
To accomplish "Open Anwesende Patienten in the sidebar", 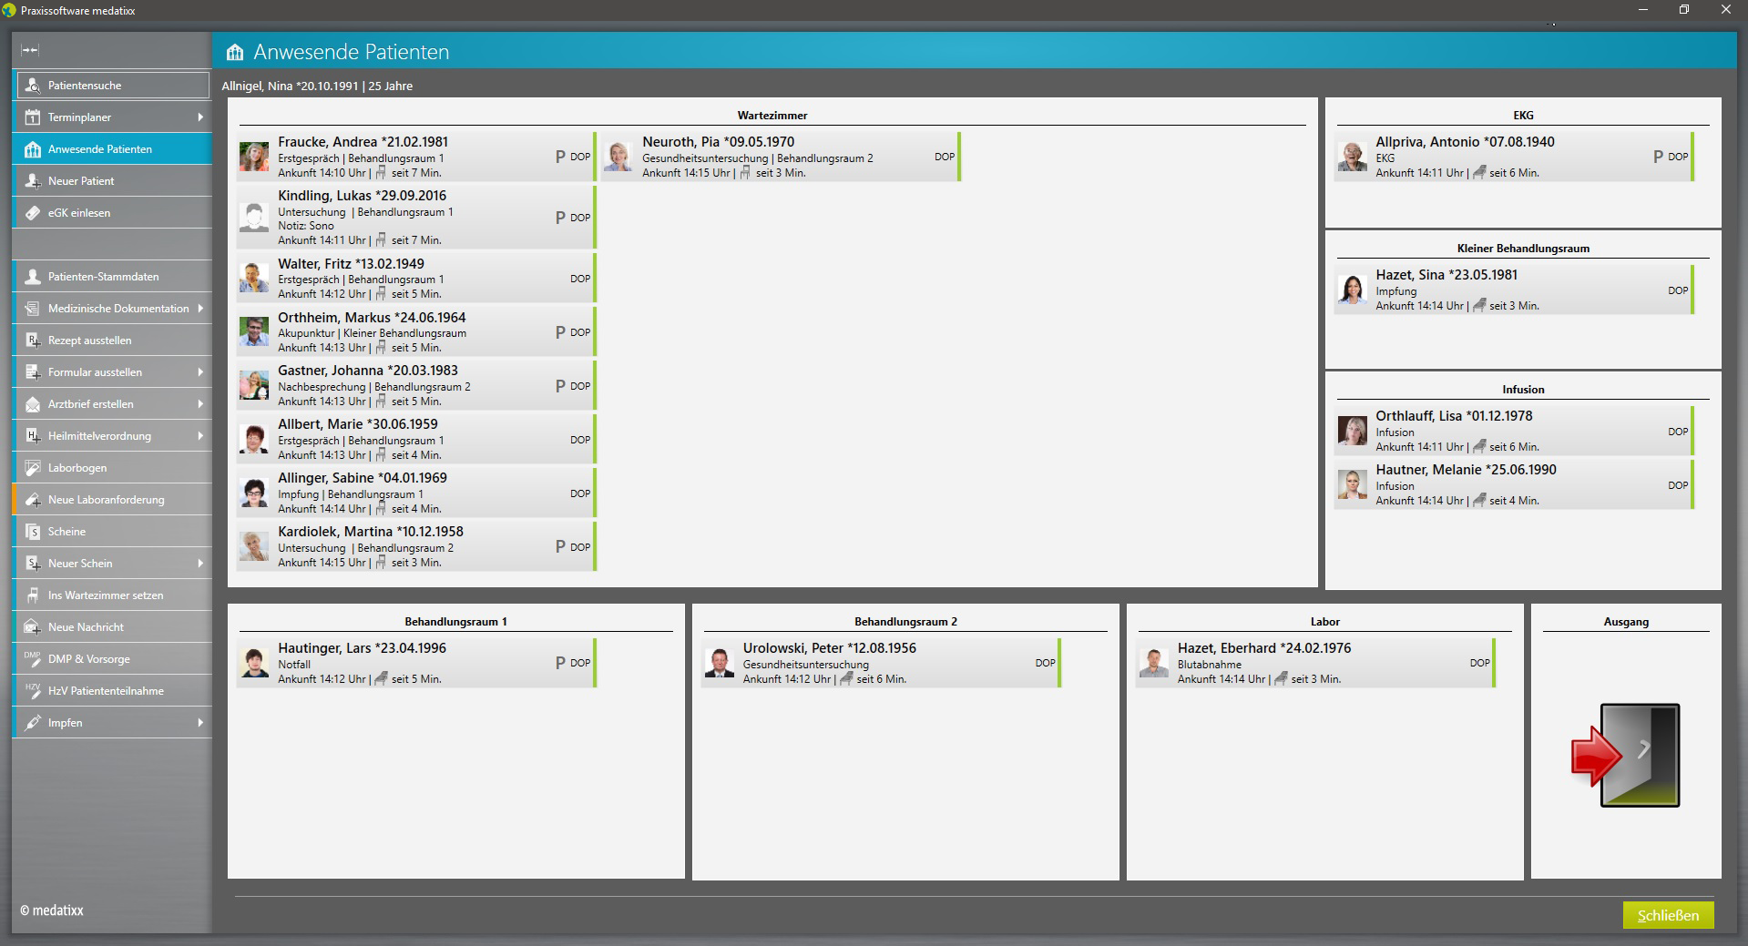I will pyautogui.click(x=100, y=149).
